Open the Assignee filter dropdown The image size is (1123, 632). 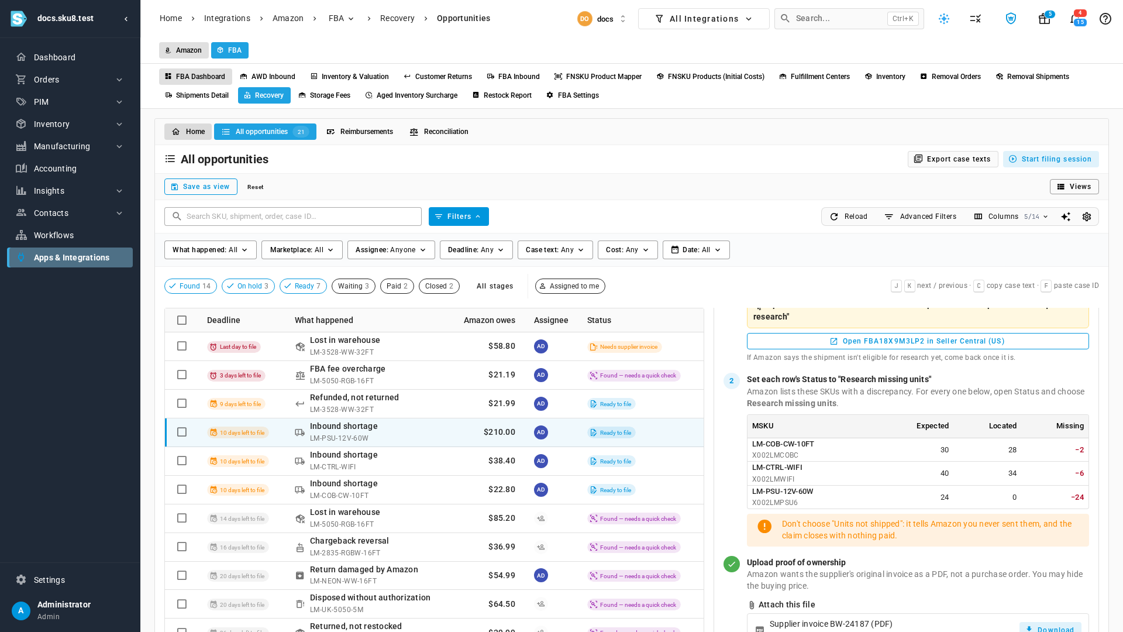tap(391, 250)
